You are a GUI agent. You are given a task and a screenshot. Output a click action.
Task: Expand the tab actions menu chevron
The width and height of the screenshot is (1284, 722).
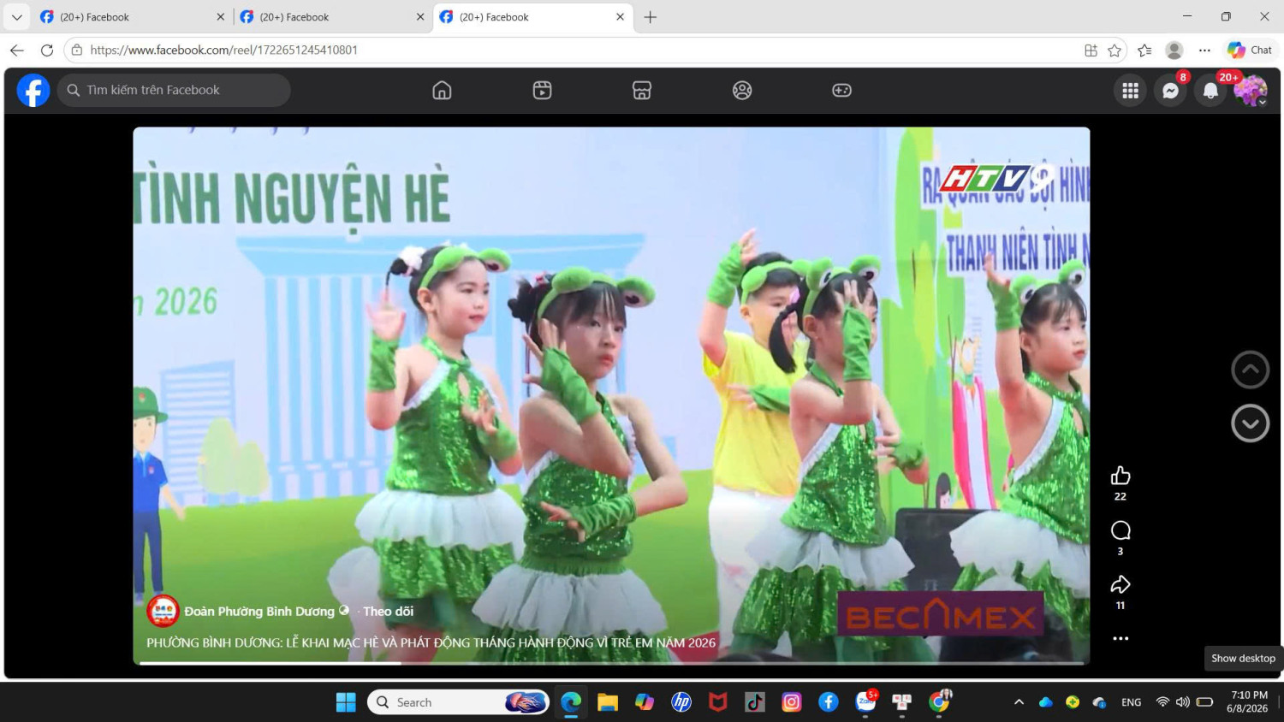16,17
